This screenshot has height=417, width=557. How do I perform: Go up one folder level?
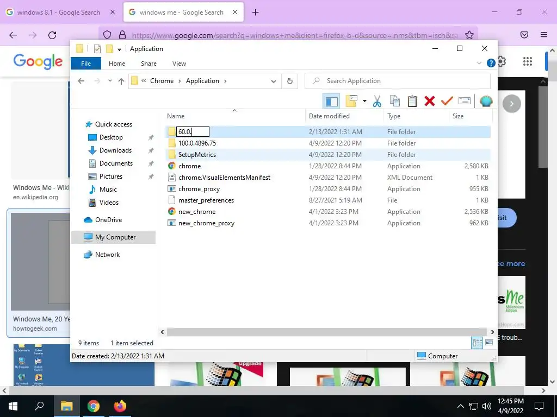point(121,81)
